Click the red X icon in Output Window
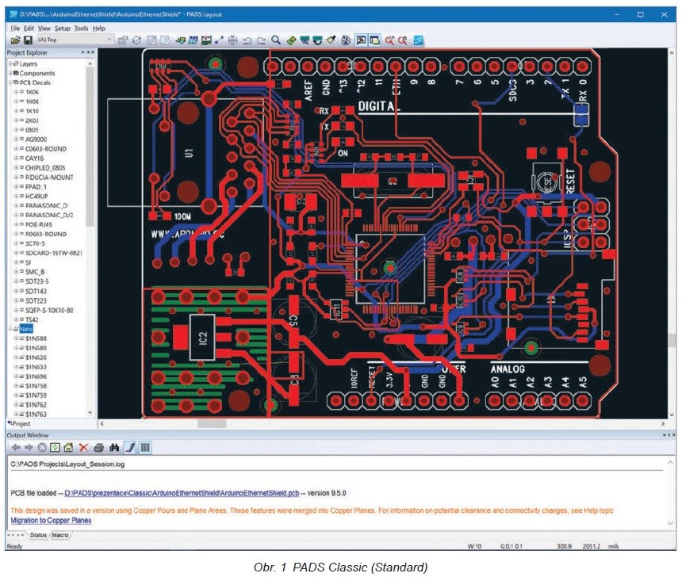The width and height of the screenshot is (682, 577). [x=83, y=448]
